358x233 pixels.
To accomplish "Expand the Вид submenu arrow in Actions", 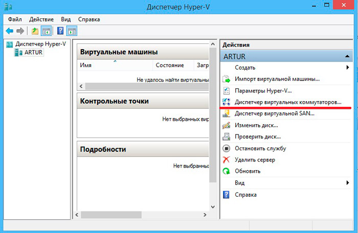I will tap(347, 182).
